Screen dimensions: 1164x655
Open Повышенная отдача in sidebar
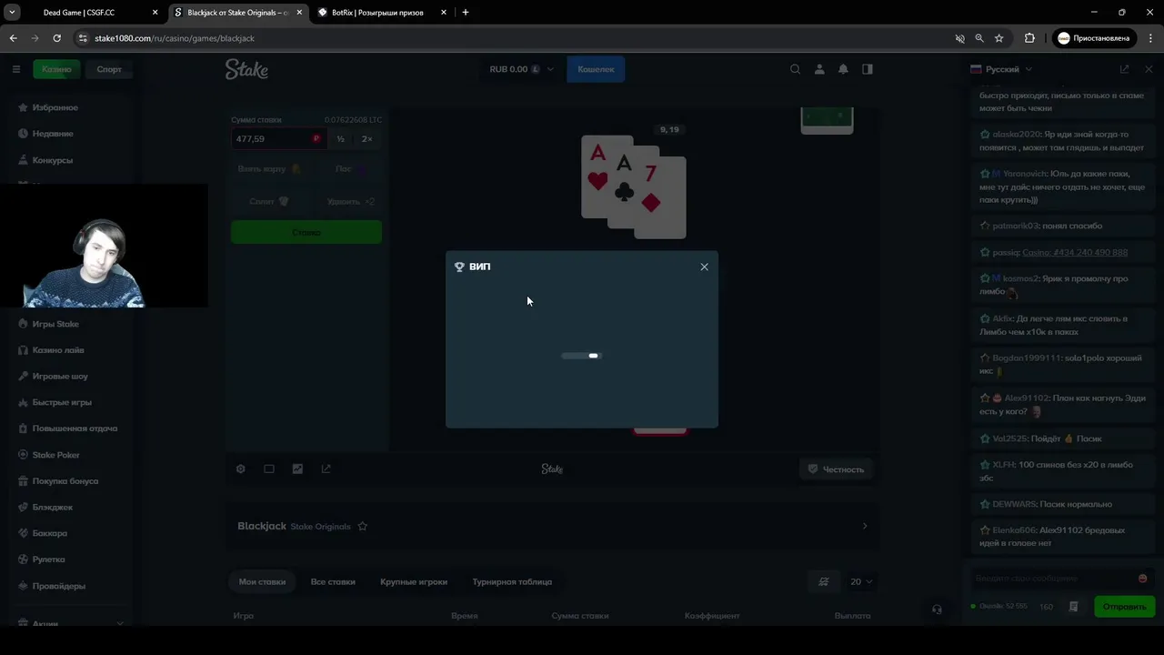75,428
